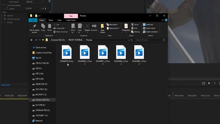Open the Move to menu
Viewport: 220px width, 124px height.
(73, 28)
